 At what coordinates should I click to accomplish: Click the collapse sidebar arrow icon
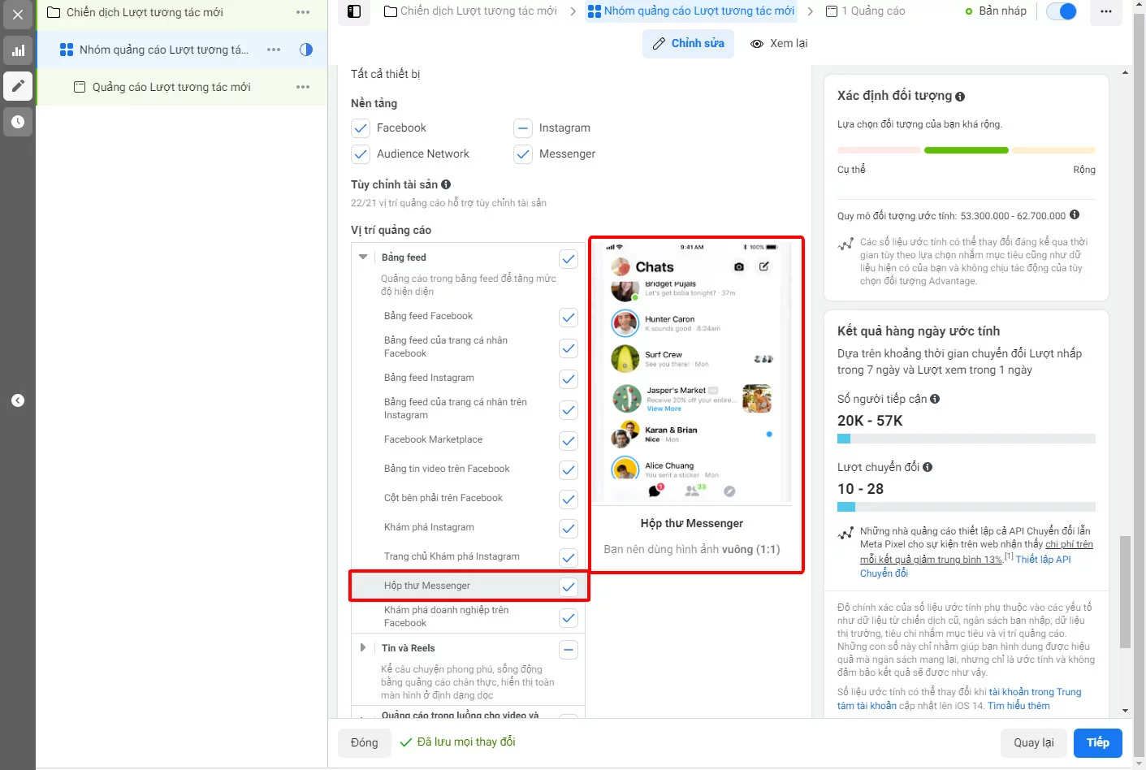(x=18, y=400)
